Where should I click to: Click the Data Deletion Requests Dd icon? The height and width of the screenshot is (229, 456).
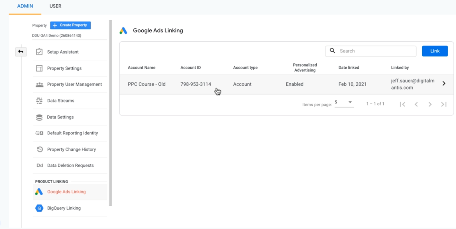40,165
